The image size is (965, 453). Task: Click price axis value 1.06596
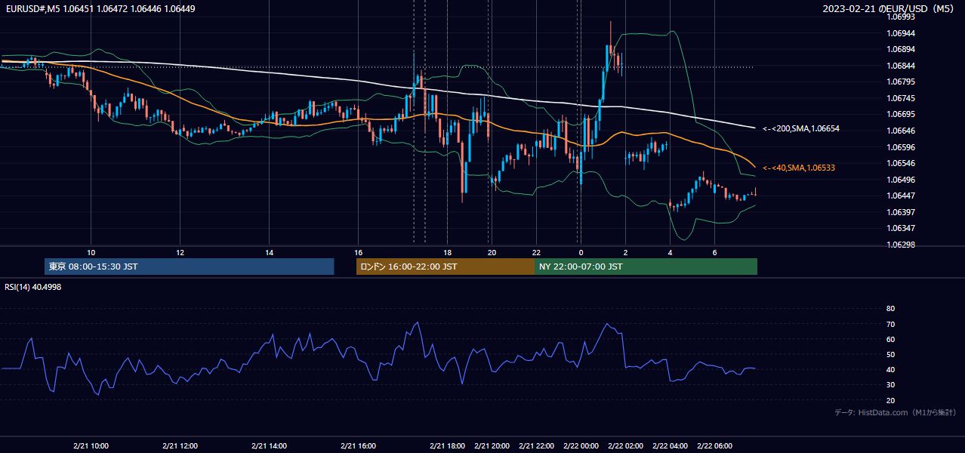click(901, 148)
